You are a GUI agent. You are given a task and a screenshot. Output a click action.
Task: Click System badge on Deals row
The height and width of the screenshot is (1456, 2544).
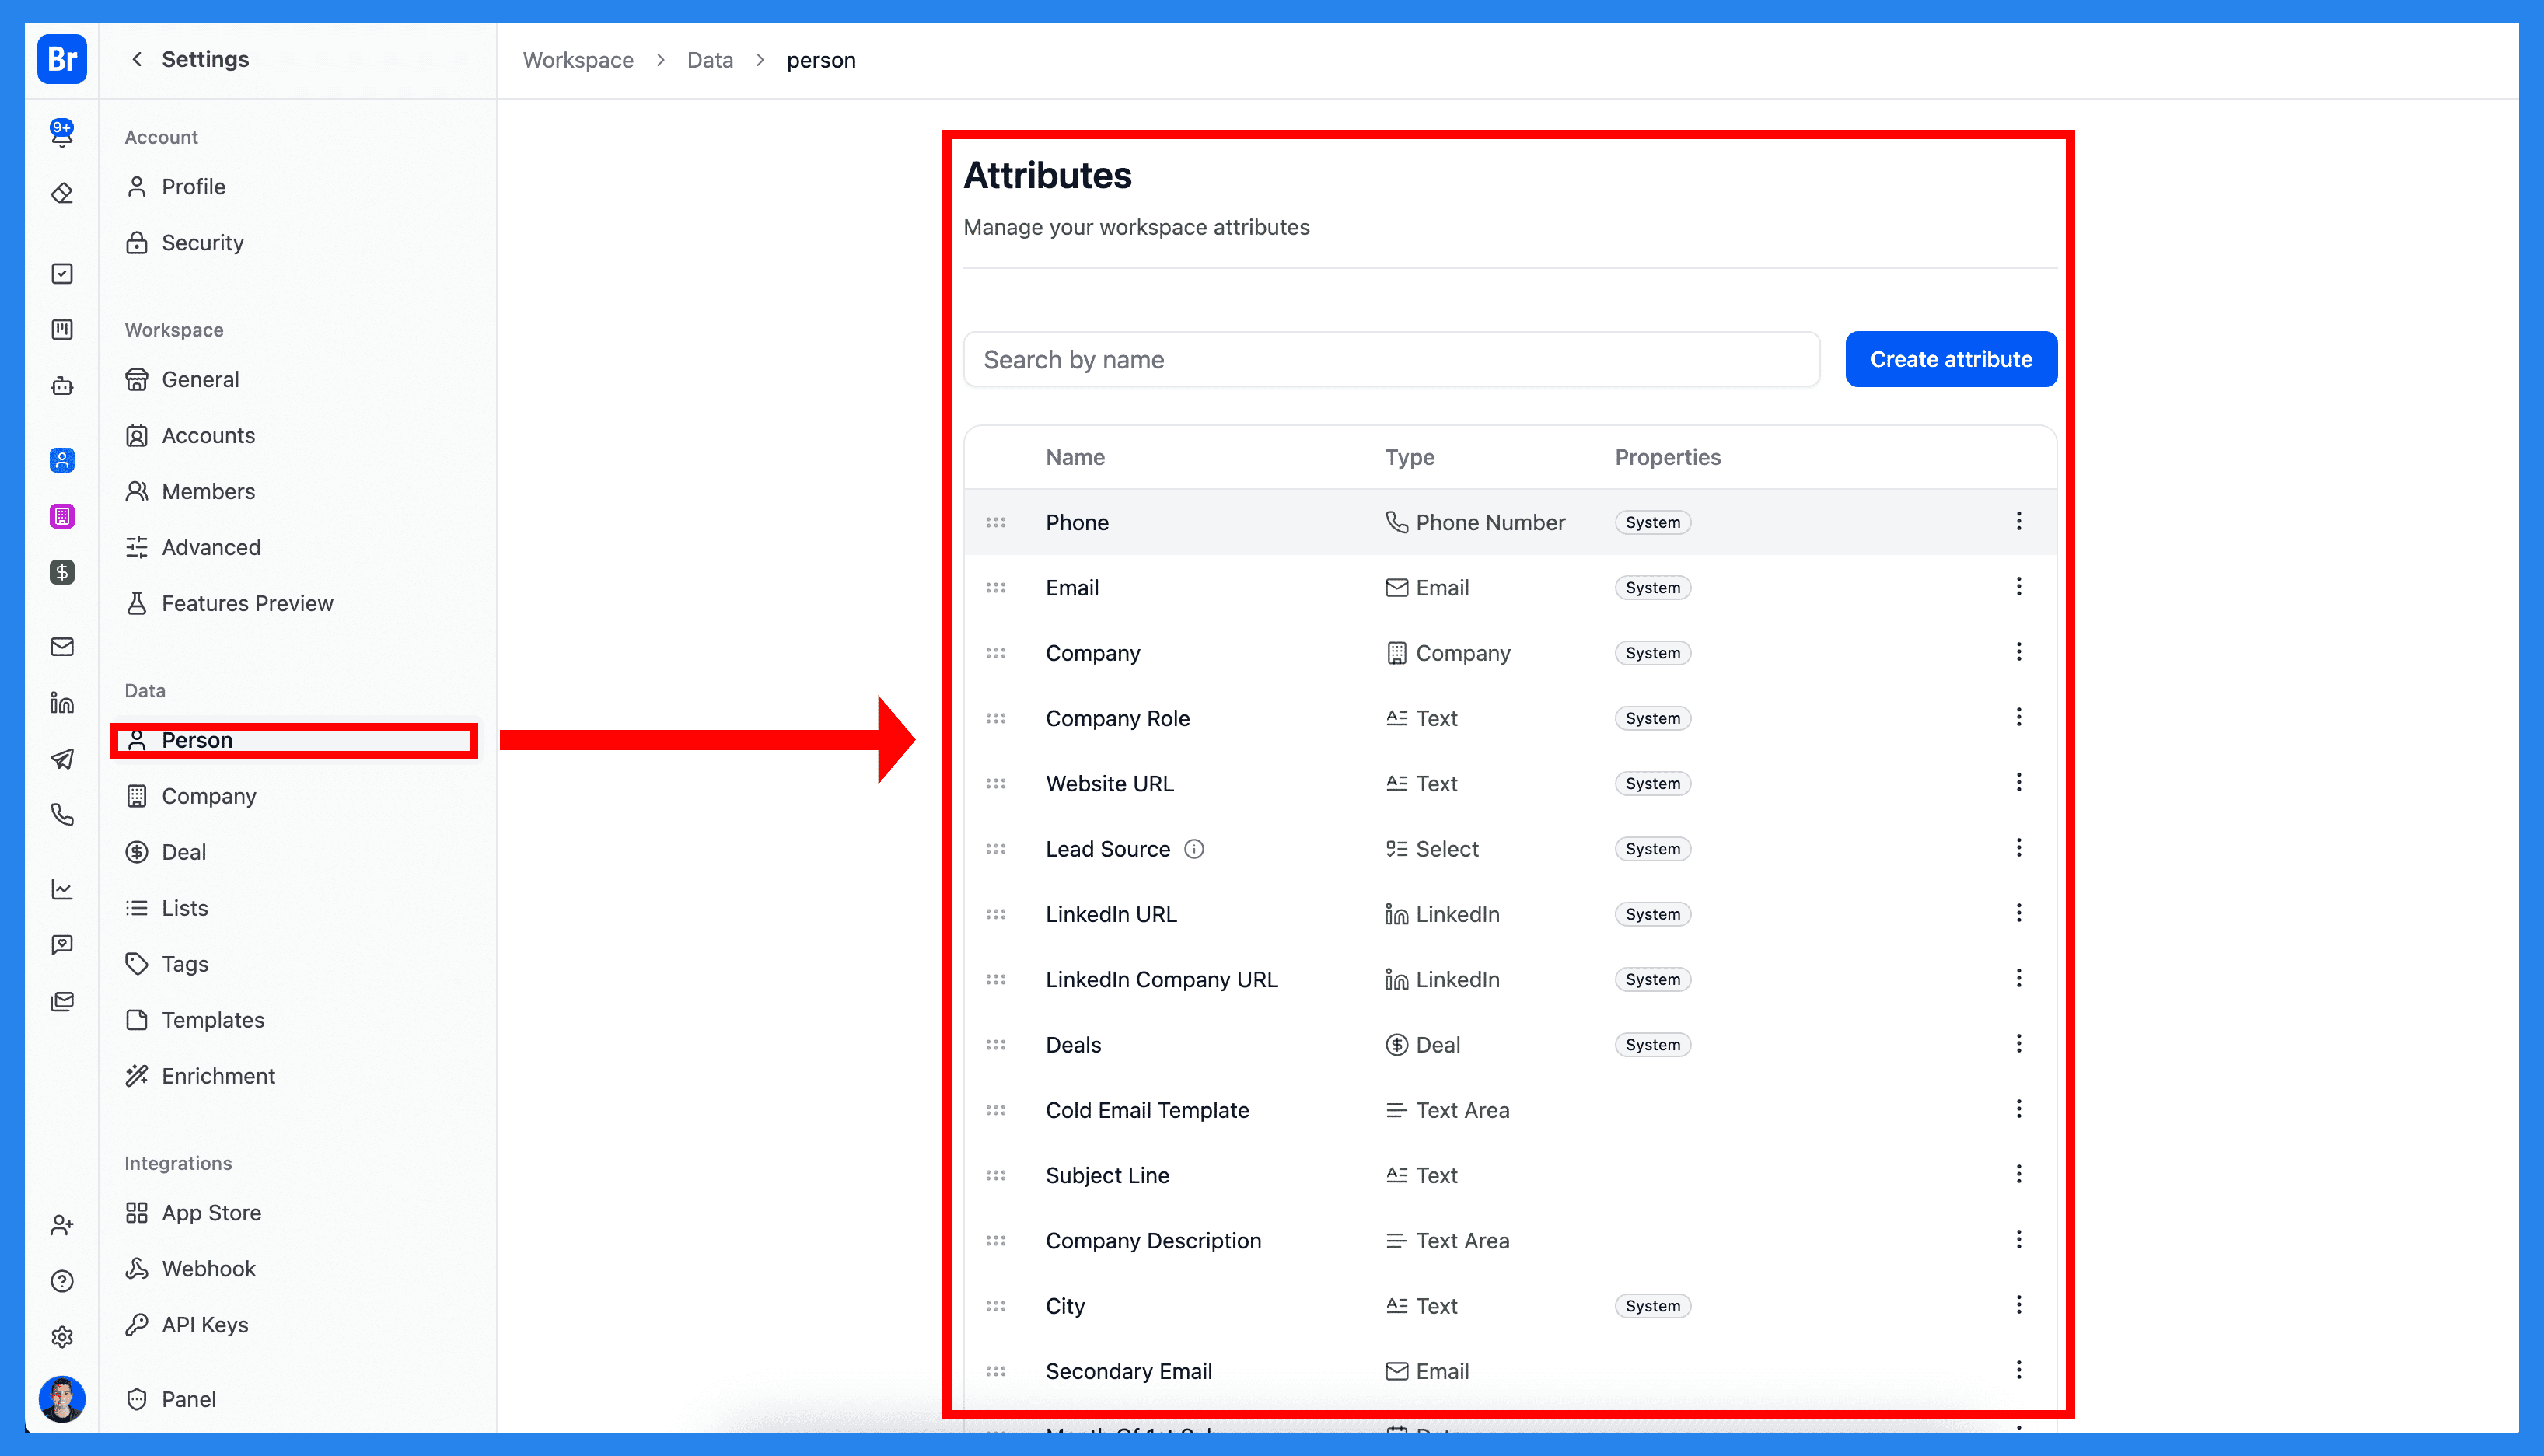click(1653, 1045)
